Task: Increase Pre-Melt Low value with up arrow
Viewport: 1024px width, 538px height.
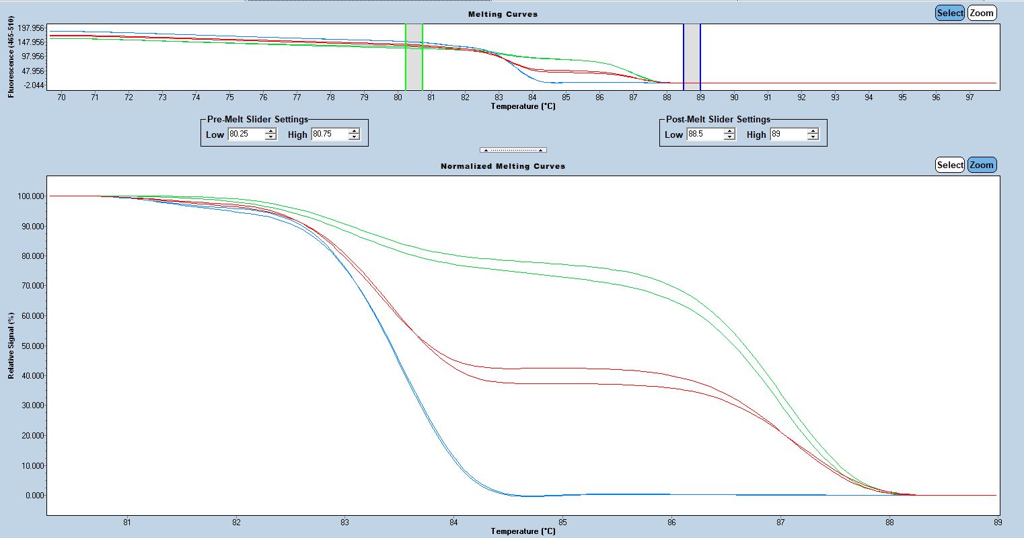Action: coord(270,131)
